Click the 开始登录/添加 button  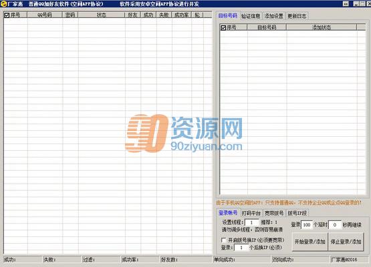coord(310,242)
